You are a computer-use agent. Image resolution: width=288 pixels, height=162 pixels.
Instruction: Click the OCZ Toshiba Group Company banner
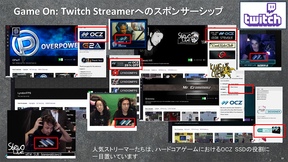(x=92, y=35)
